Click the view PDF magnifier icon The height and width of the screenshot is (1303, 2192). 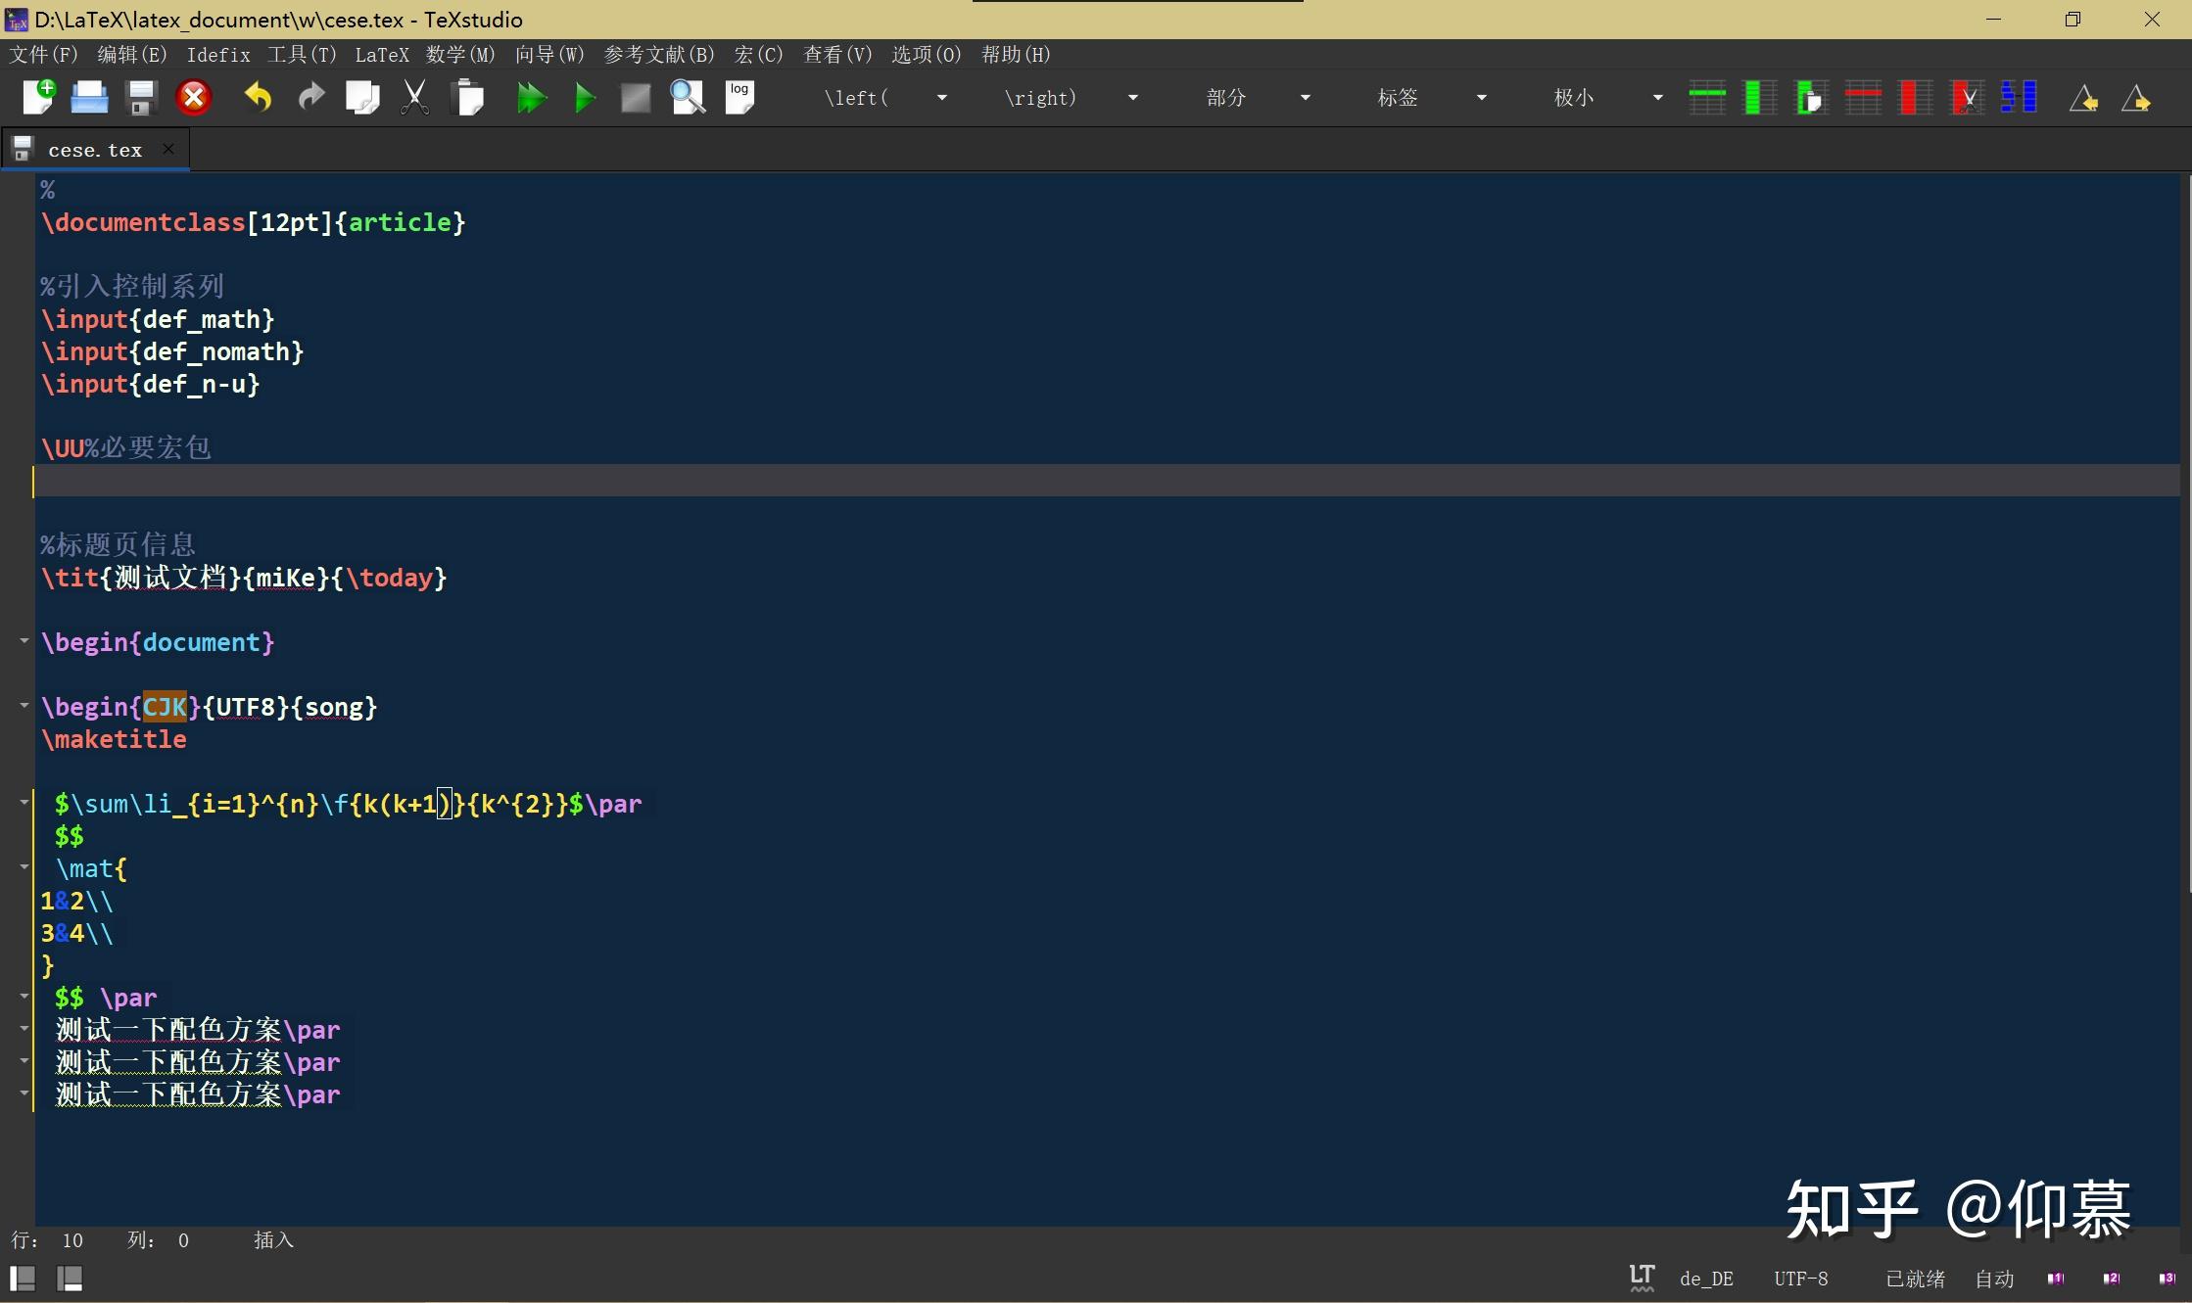[x=687, y=97]
